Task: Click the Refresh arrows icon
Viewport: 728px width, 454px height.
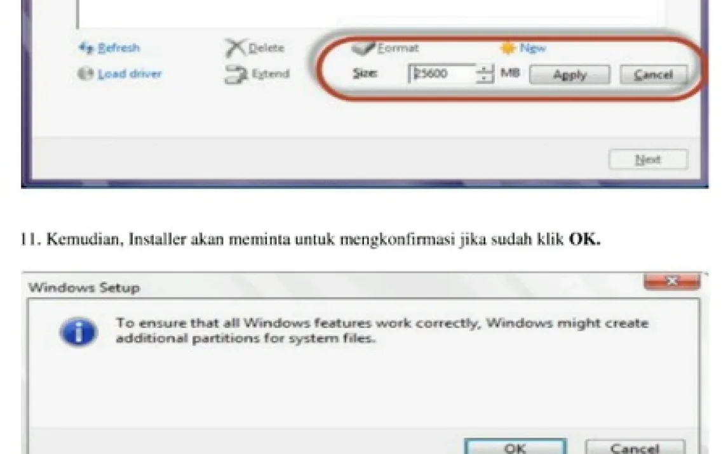Action: coord(86,48)
